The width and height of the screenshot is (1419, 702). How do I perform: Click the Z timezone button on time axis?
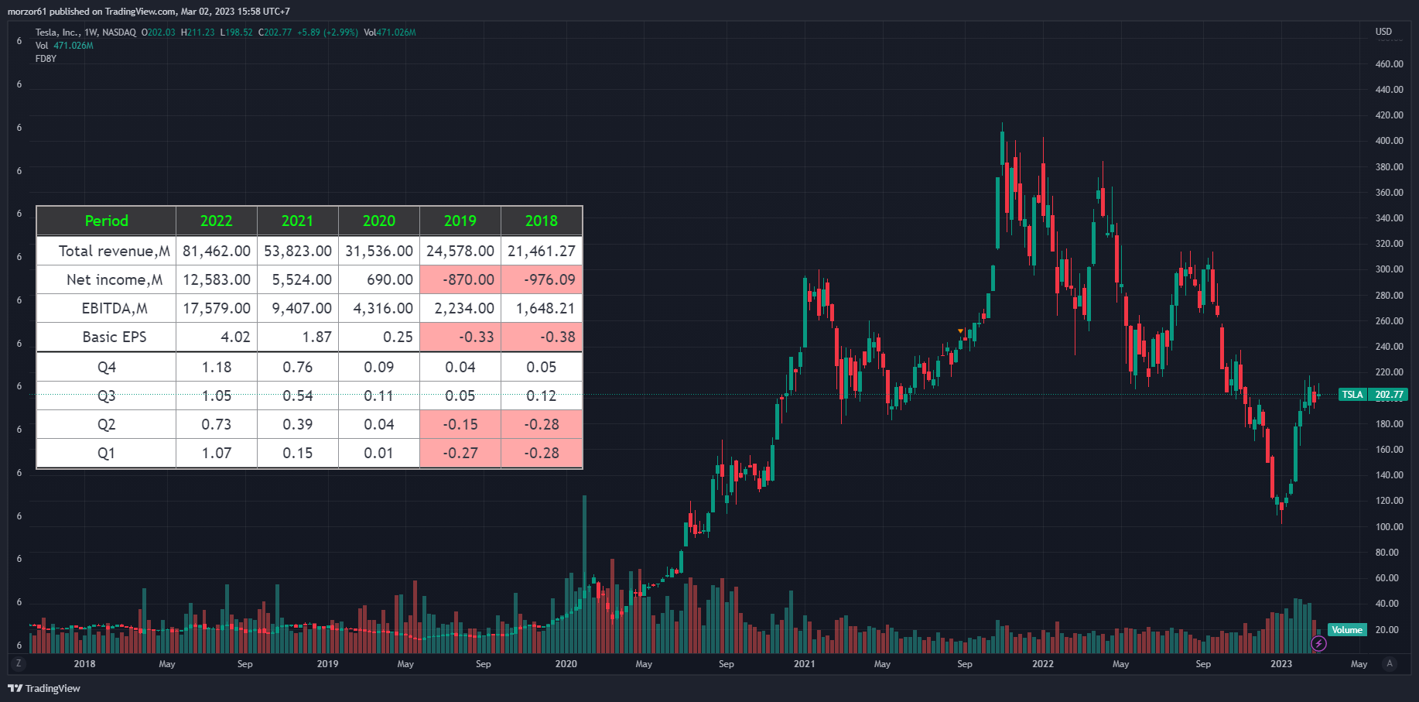tap(19, 663)
